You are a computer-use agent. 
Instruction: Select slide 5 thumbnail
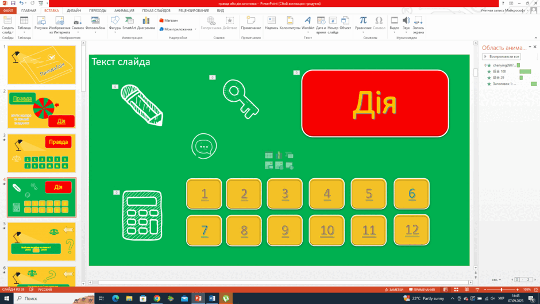[42, 241]
